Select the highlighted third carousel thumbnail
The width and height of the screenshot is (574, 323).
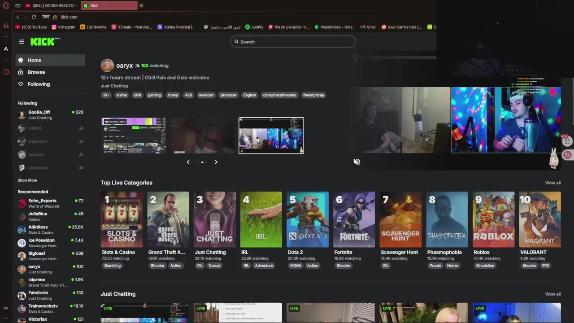271,135
